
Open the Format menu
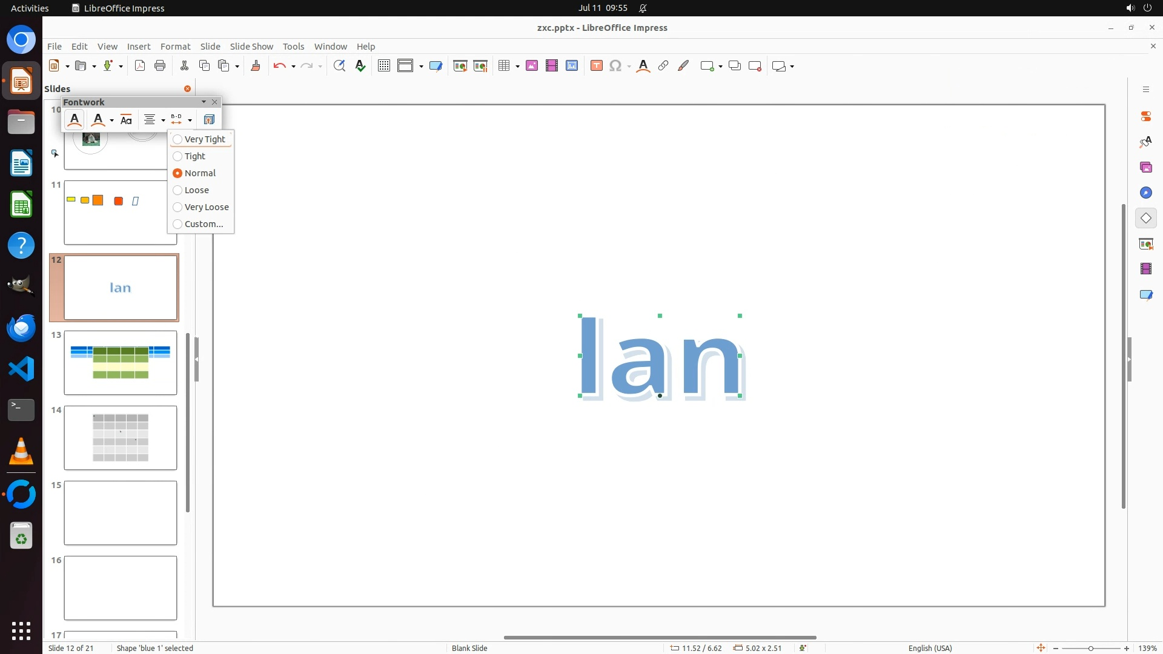(x=175, y=47)
